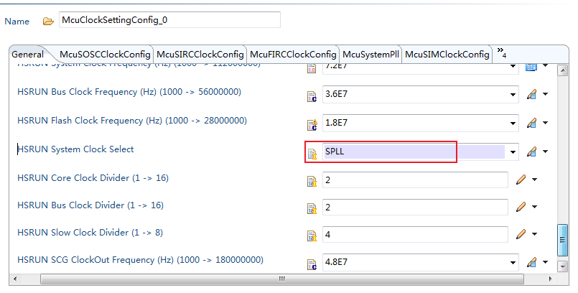Open the HSRUN SCG ClockOut Frequency 4.8E7 dropdown
The width and height of the screenshot is (578, 293).
[513, 262]
